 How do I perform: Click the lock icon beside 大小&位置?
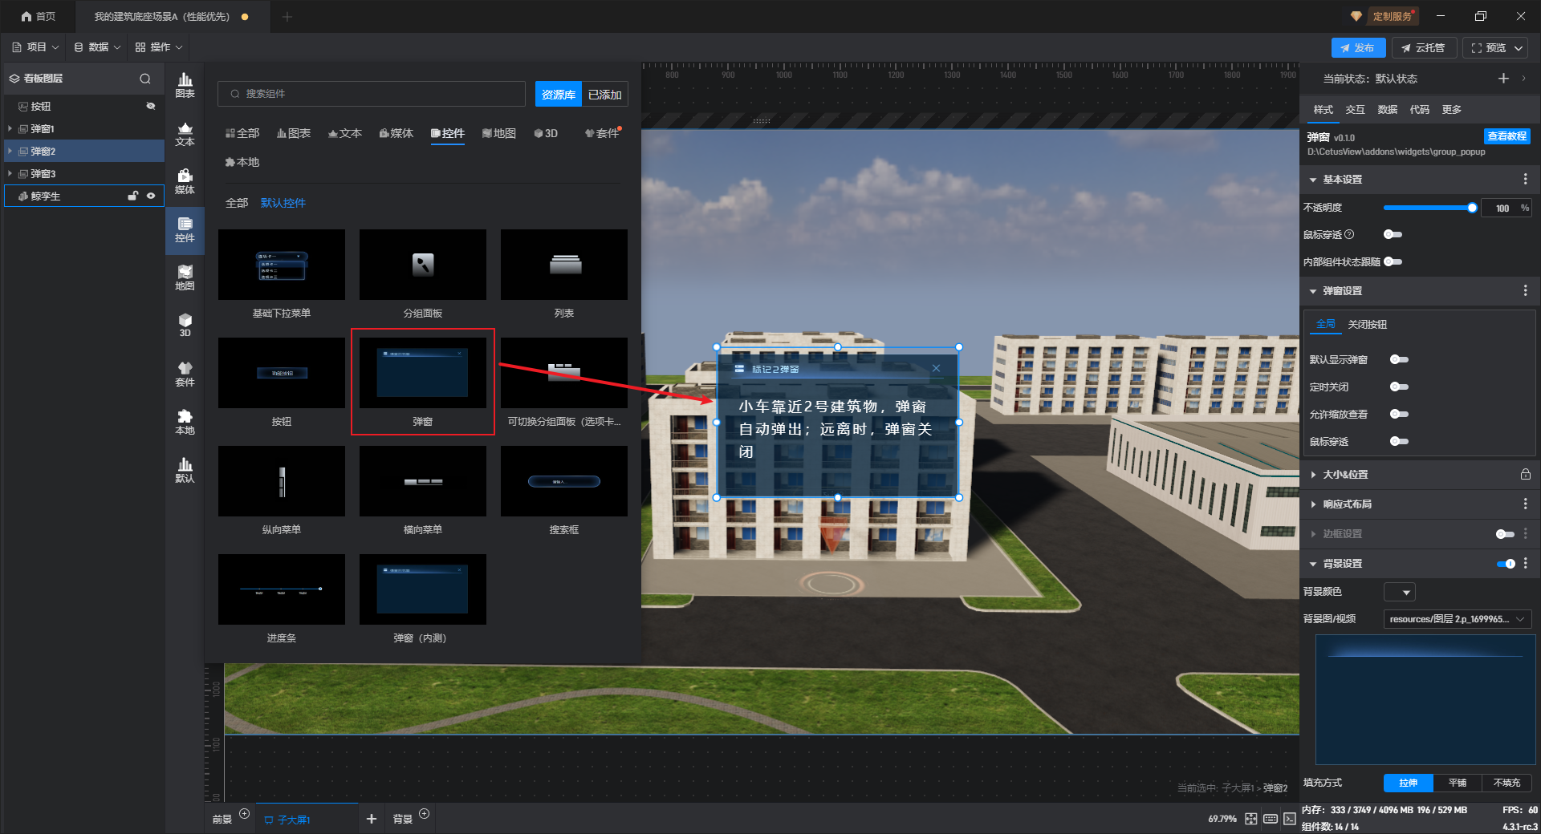tap(1525, 475)
